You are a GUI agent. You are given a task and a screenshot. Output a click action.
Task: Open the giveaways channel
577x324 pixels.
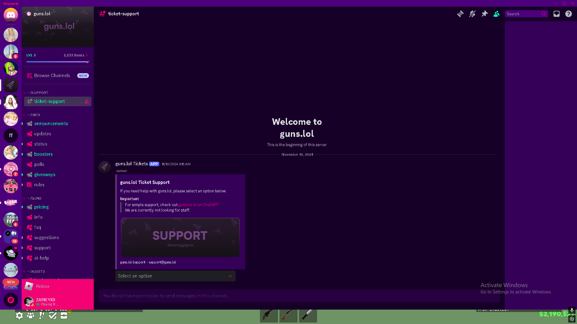pos(58,175)
